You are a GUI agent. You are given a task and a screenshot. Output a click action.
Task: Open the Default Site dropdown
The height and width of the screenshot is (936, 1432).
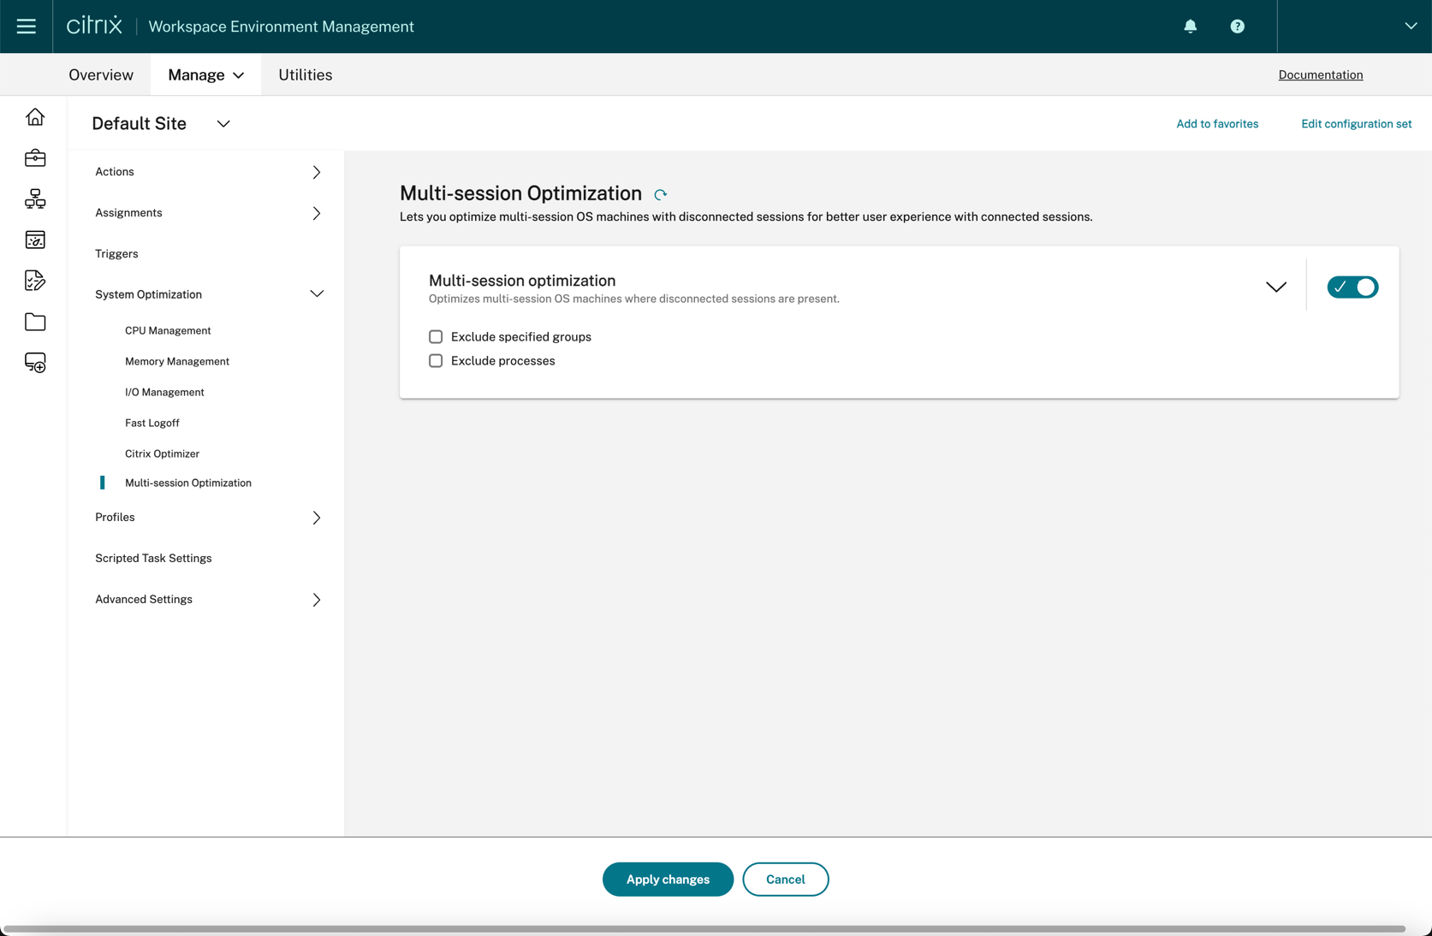[x=223, y=124]
